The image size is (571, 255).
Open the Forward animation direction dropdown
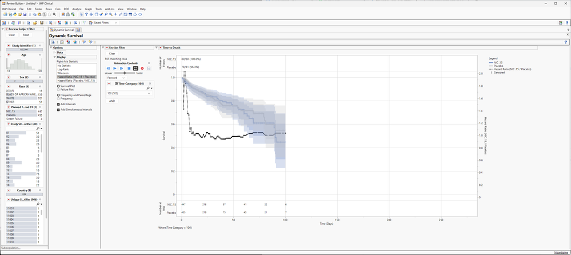coord(116,78)
